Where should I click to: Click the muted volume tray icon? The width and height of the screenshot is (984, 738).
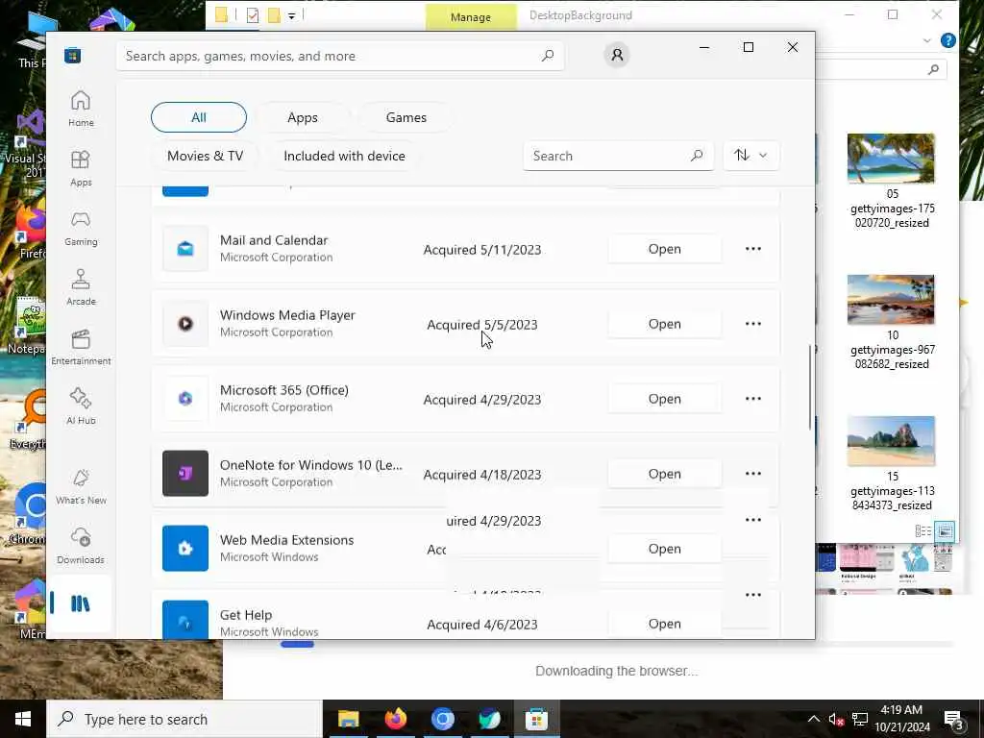click(x=836, y=719)
